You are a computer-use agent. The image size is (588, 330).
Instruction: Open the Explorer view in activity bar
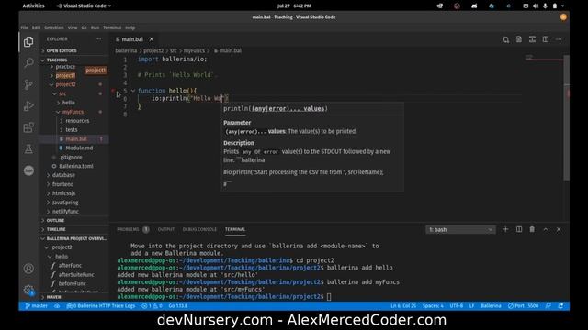coord(28,41)
